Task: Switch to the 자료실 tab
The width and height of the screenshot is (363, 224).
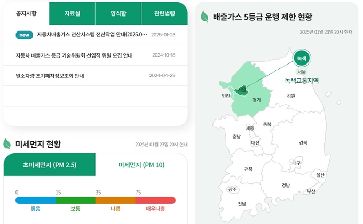Action: click(x=72, y=13)
